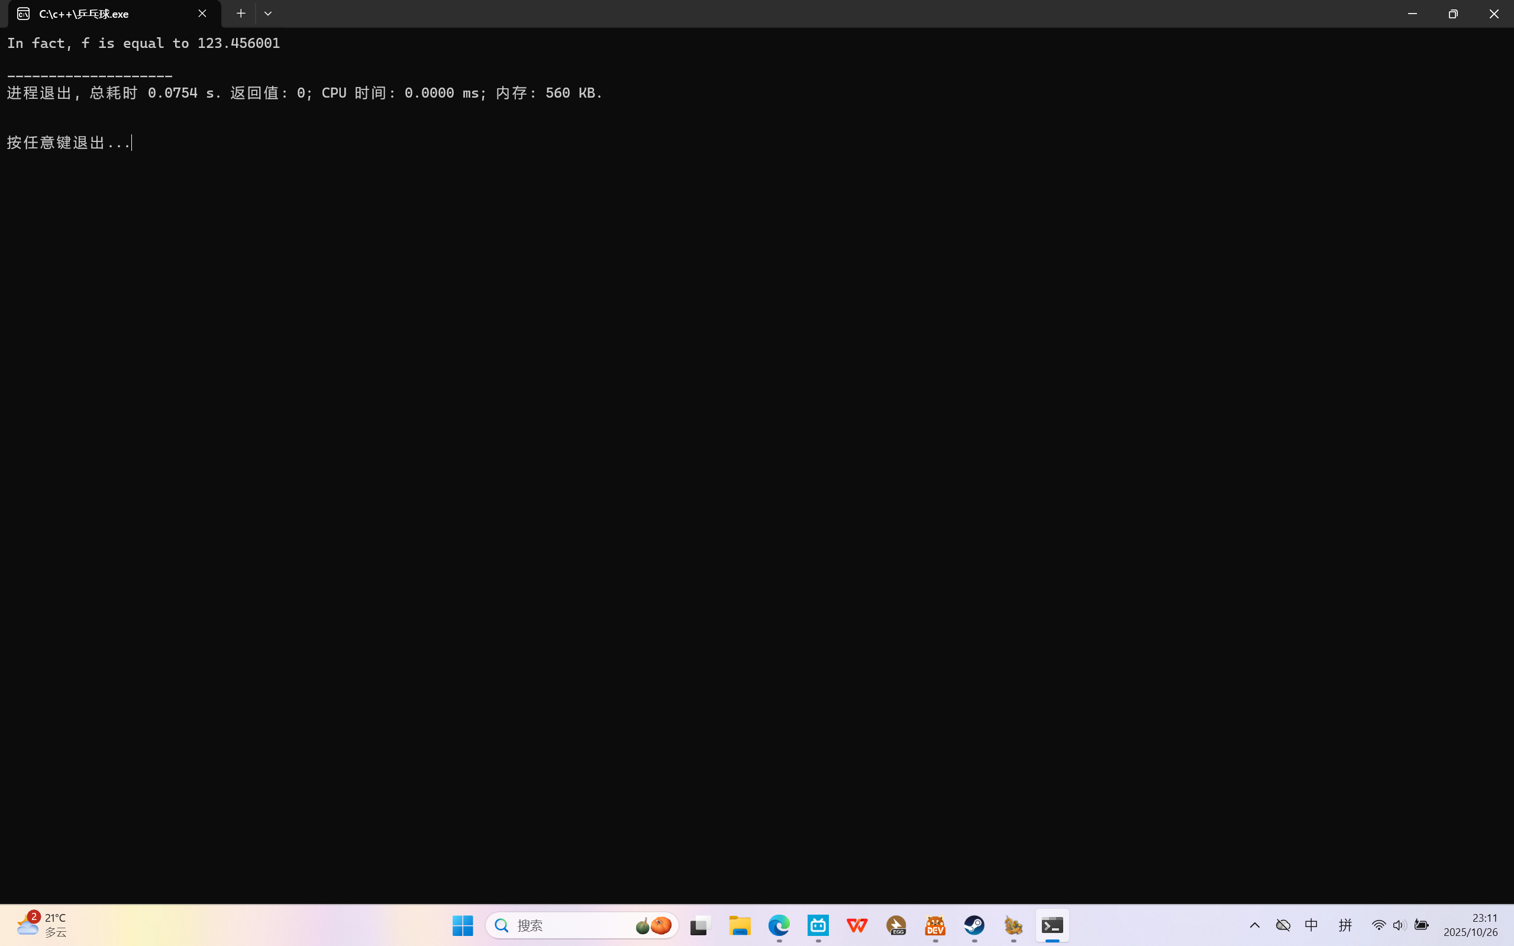Toggle the Pinyin 拼 input method indicator
This screenshot has height=946, width=1514.
(x=1345, y=925)
